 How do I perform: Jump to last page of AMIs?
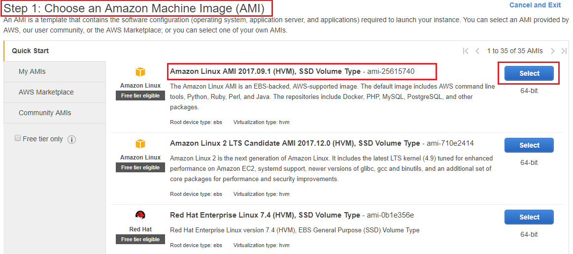(x=564, y=51)
